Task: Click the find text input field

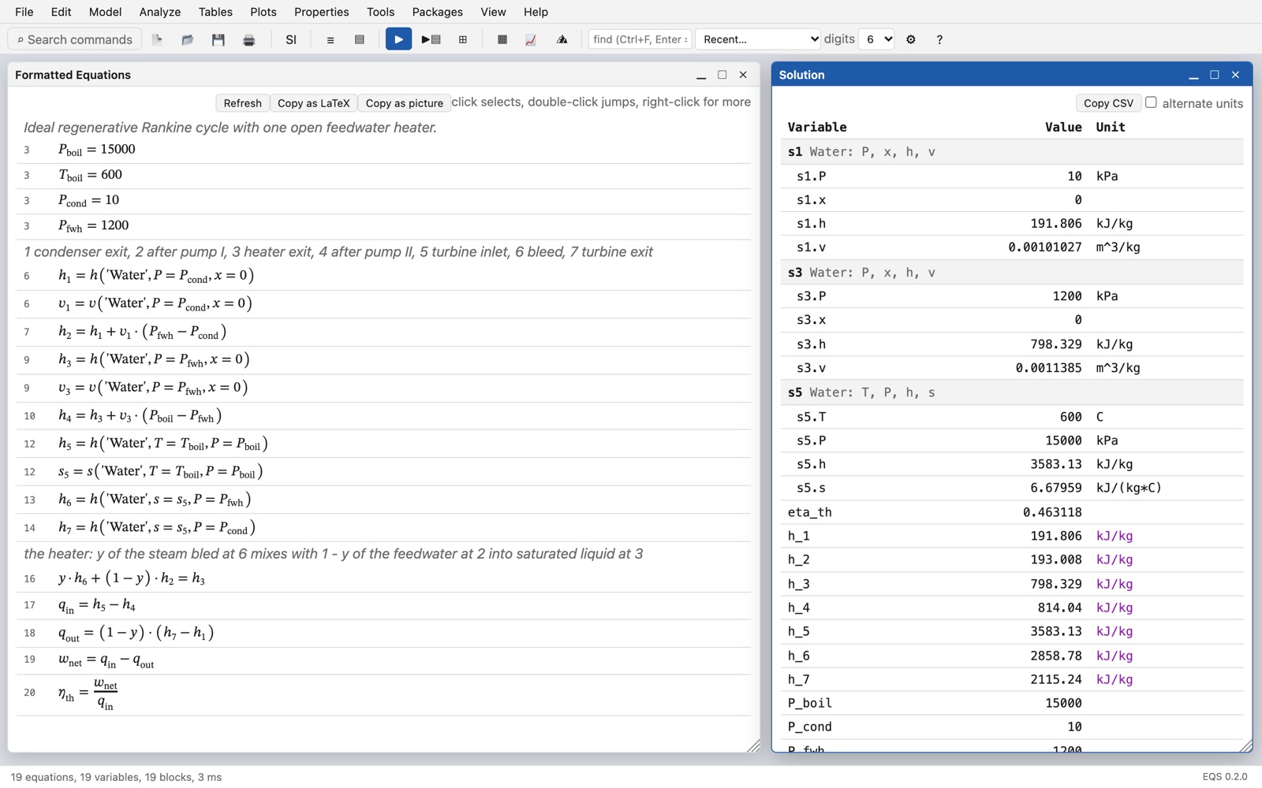Action: 640,39
